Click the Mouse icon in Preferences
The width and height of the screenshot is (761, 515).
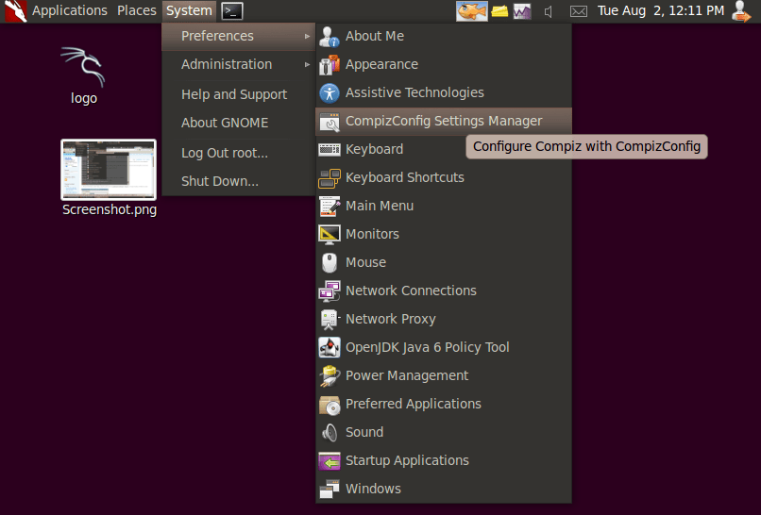coord(330,263)
